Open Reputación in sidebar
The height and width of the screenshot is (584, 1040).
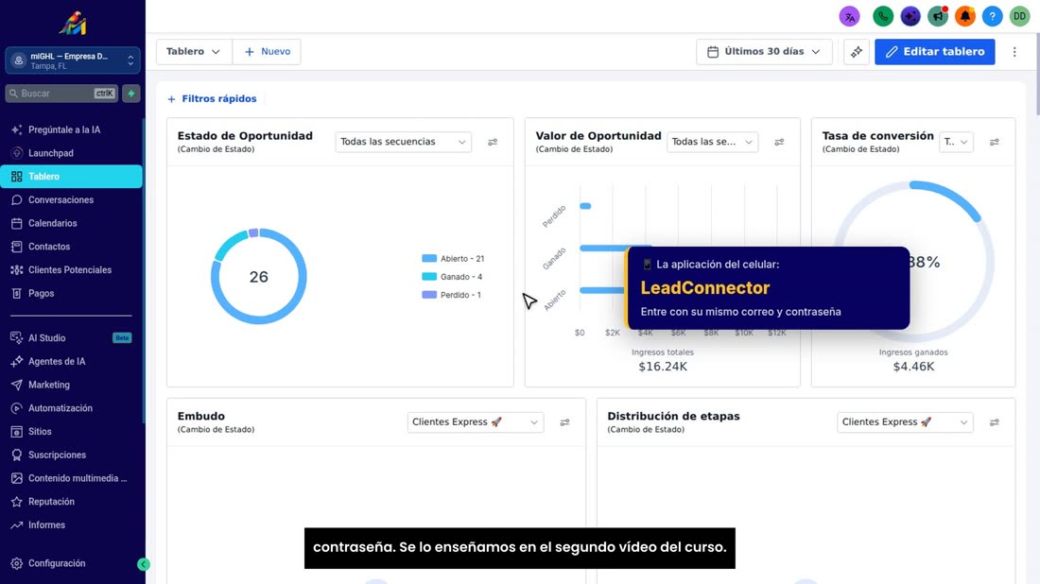point(72,502)
